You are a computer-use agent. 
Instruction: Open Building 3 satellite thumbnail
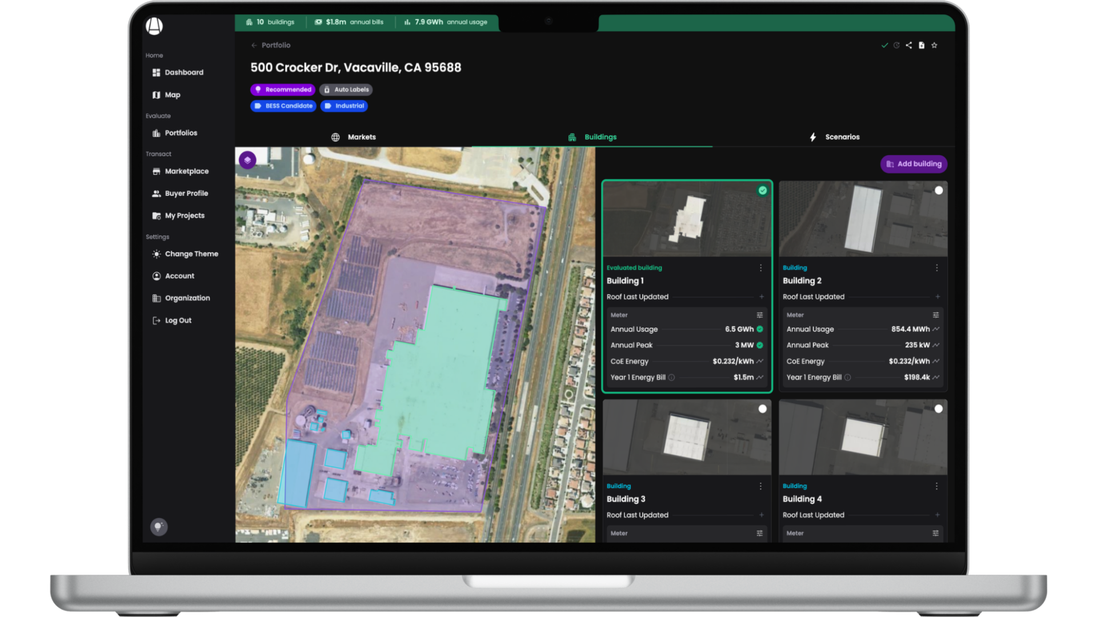pos(687,437)
